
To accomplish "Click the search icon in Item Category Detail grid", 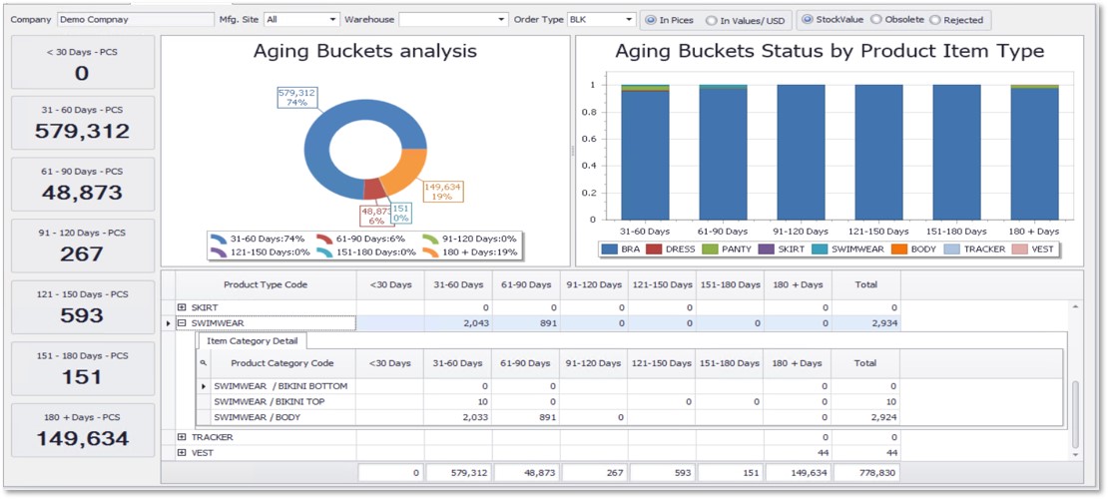I will pos(204,363).
